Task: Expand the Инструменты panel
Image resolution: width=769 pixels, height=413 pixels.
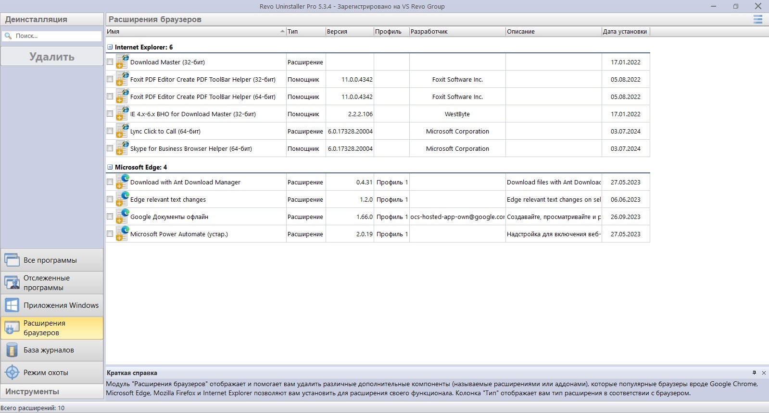Action: pyautogui.click(x=52, y=391)
